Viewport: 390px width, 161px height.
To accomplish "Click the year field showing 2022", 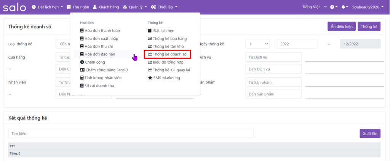I will 297,44.
